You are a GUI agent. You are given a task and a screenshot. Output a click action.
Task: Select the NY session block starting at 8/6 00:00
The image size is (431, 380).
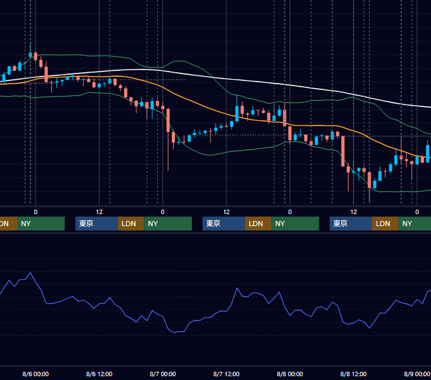point(41,224)
